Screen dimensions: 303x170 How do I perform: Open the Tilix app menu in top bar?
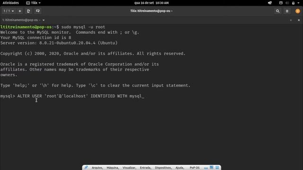click(34, 3)
